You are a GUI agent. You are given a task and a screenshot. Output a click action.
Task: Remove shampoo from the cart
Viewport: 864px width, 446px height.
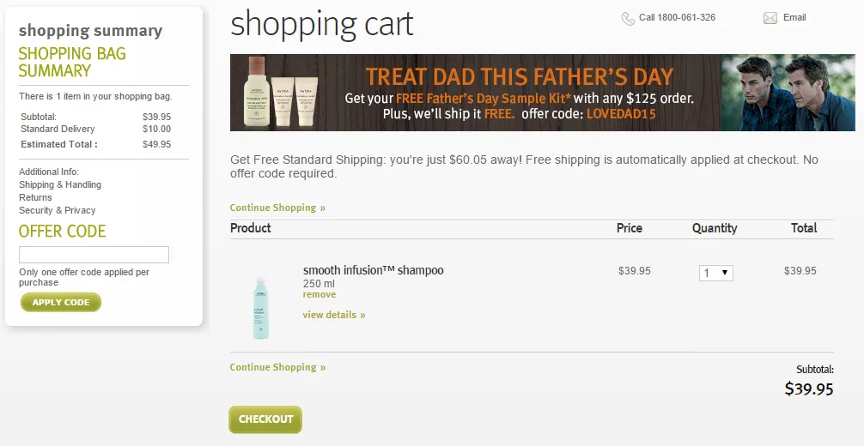(319, 295)
